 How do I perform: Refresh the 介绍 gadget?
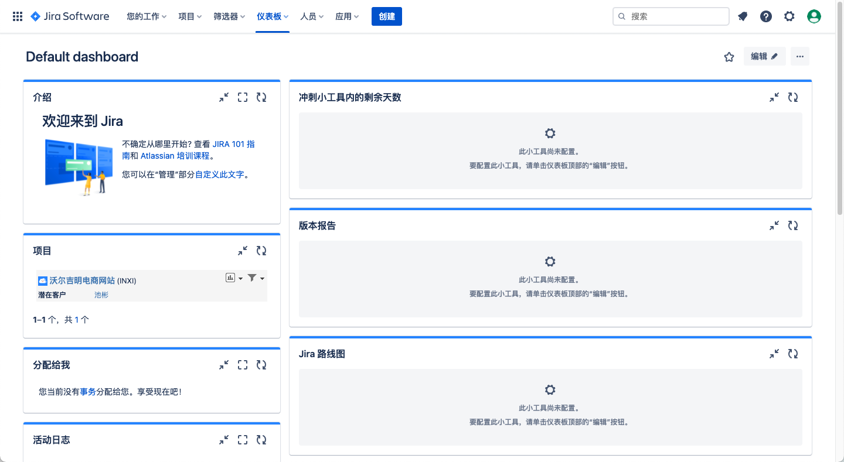point(261,98)
